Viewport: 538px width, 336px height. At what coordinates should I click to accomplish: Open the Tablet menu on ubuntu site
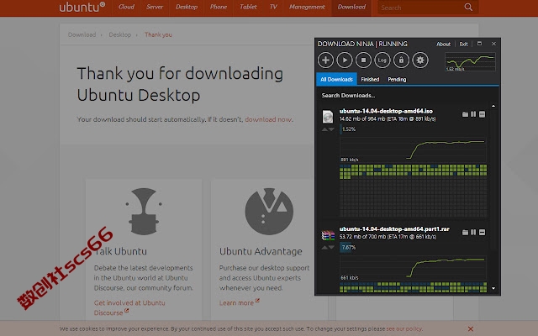tap(249, 7)
